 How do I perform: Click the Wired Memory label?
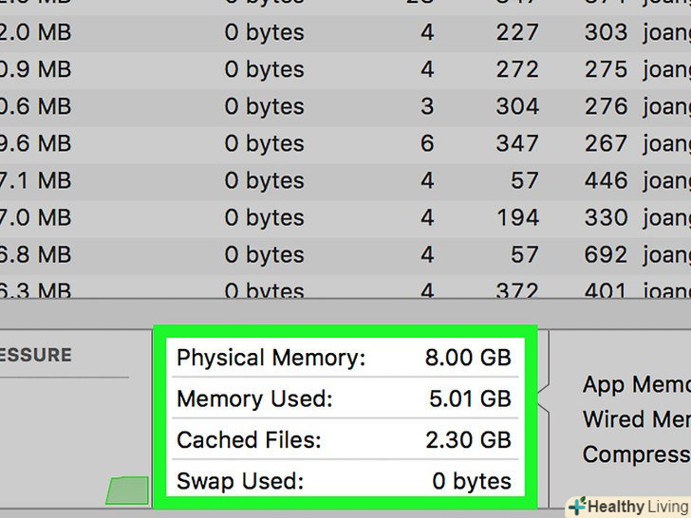pyautogui.click(x=636, y=418)
